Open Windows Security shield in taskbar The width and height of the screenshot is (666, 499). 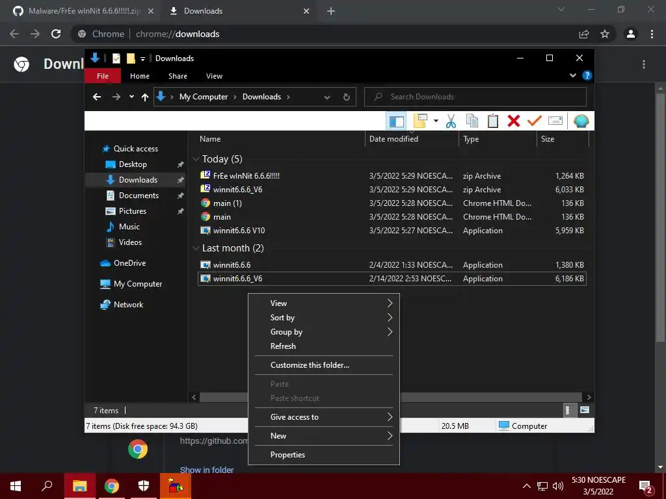point(144,486)
